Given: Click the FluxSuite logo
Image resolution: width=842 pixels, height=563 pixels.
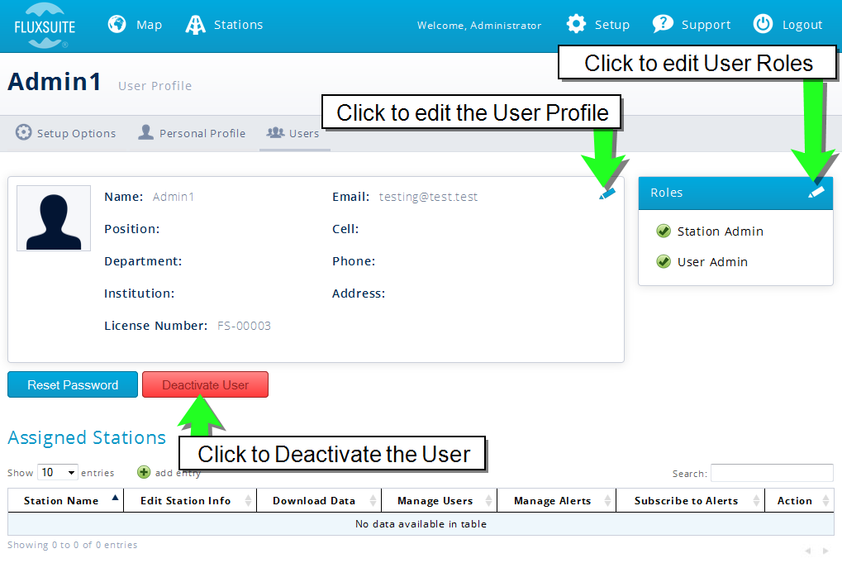Looking at the screenshot, I should (x=45, y=25).
